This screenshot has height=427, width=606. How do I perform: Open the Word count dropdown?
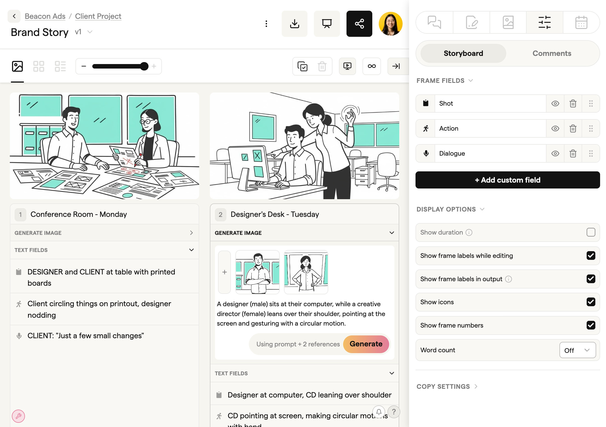577,350
